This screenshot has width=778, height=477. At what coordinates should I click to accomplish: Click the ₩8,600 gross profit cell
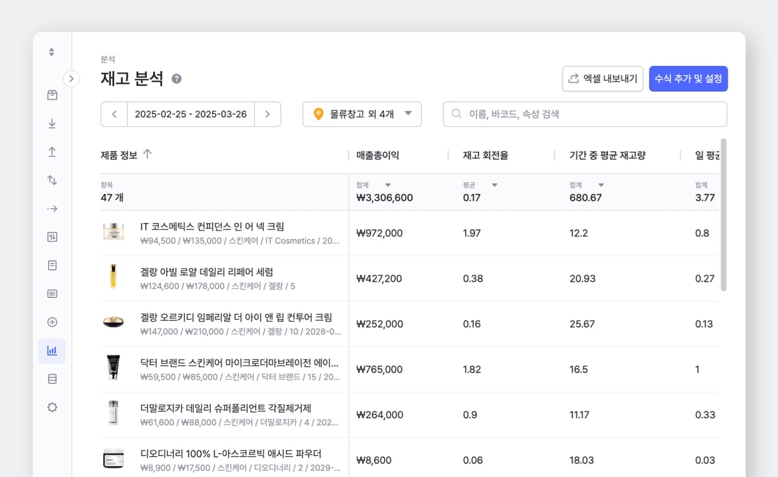373,460
